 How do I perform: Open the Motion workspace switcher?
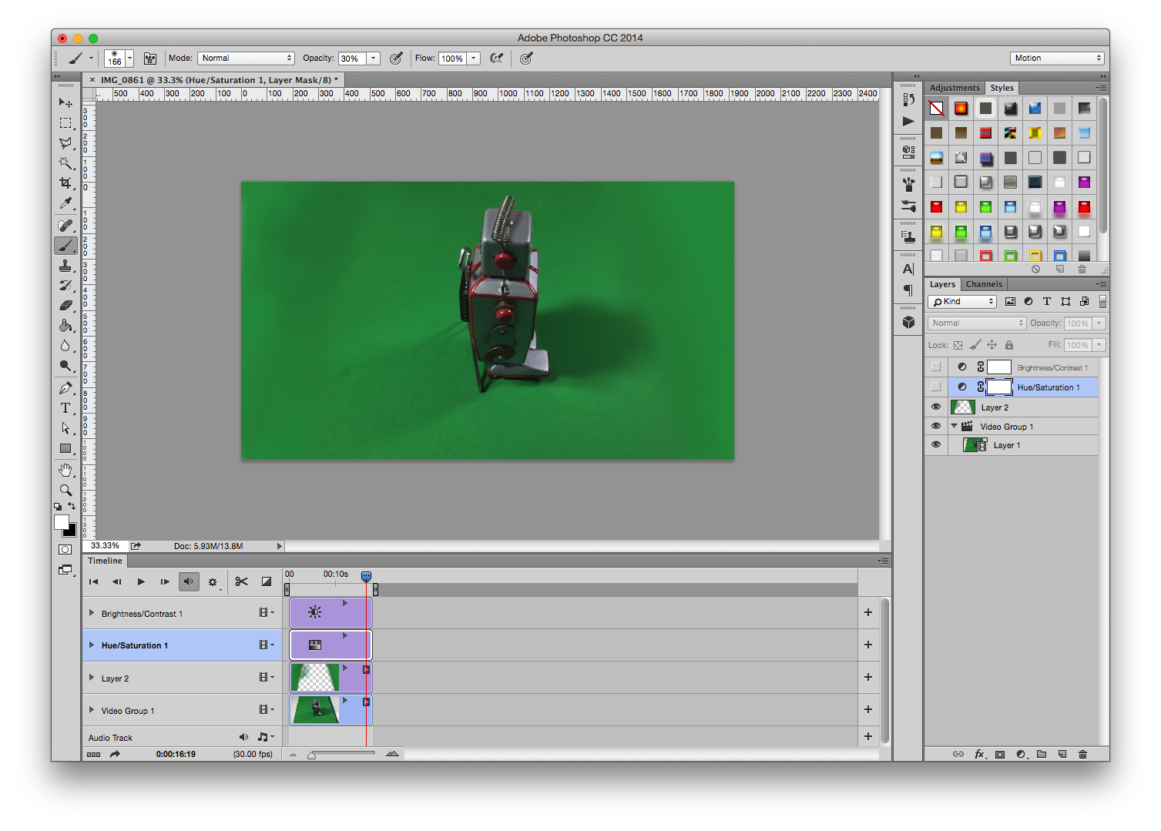(x=1058, y=59)
